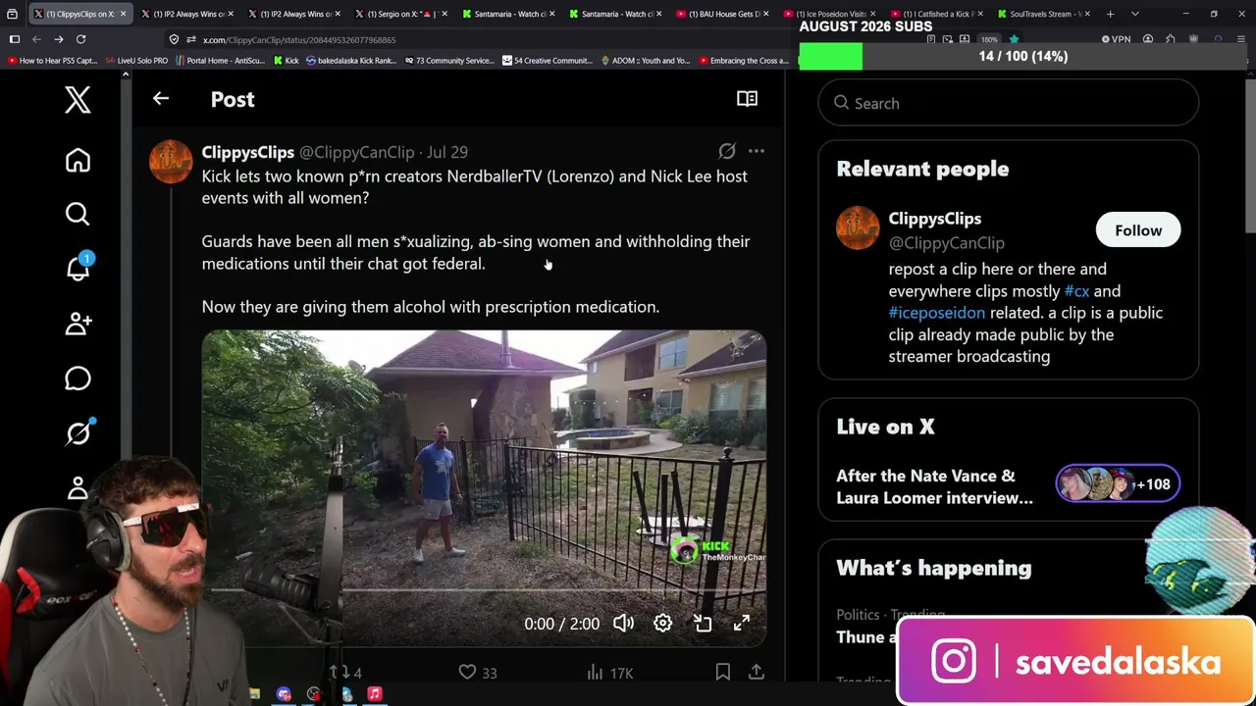View site security shield info in address bar
This screenshot has width=1256, height=706.
pos(174,39)
